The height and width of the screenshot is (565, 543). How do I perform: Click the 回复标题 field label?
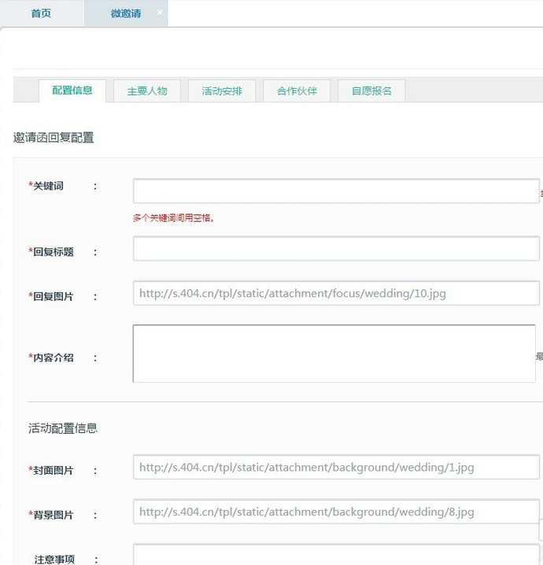point(52,252)
